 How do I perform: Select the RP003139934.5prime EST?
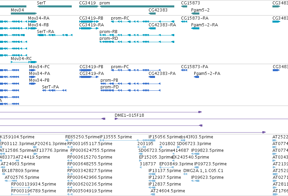[x=21, y=188]
